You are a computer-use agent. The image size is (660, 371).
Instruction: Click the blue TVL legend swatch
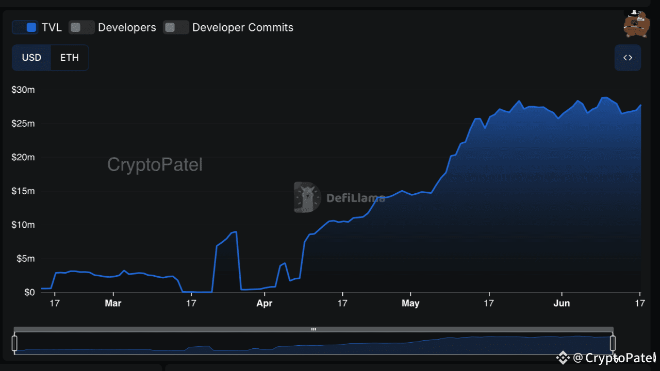[x=31, y=28]
